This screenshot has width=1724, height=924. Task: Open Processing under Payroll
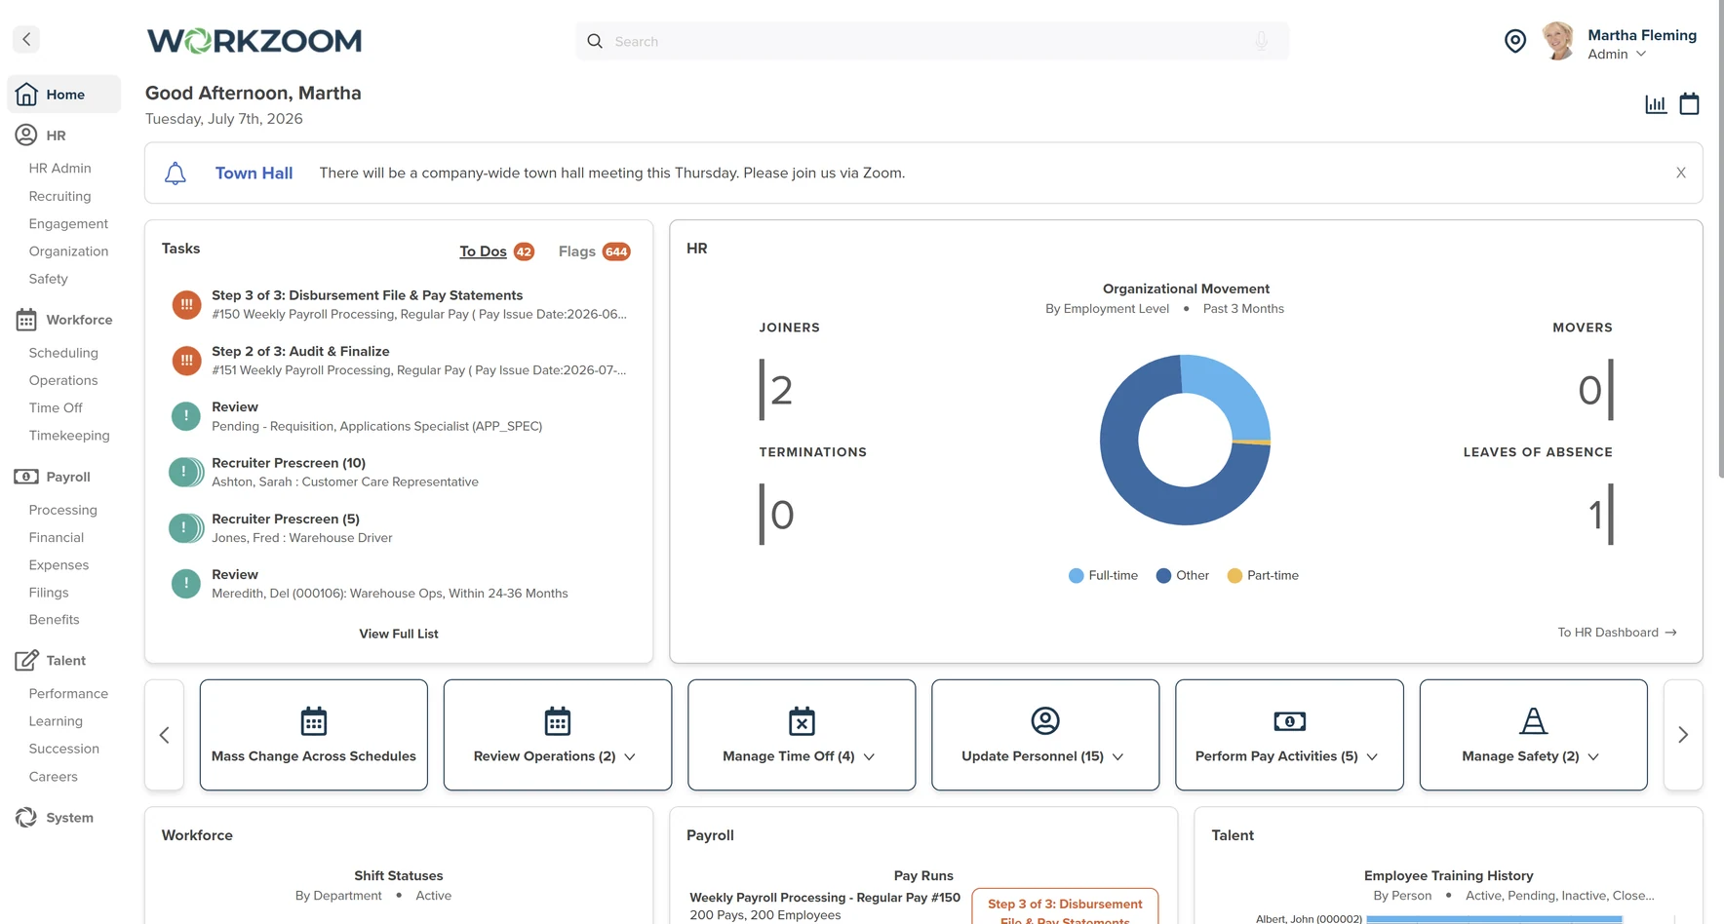pos(62,510)
